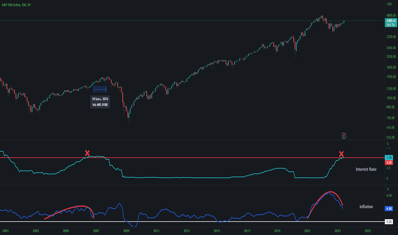Click the 2250.00 price axis label
Screen dimensions: 398x235
pos(391,57)
